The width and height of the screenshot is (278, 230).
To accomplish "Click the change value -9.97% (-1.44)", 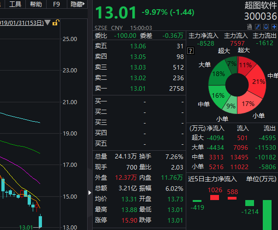I will tap(168, 12).
